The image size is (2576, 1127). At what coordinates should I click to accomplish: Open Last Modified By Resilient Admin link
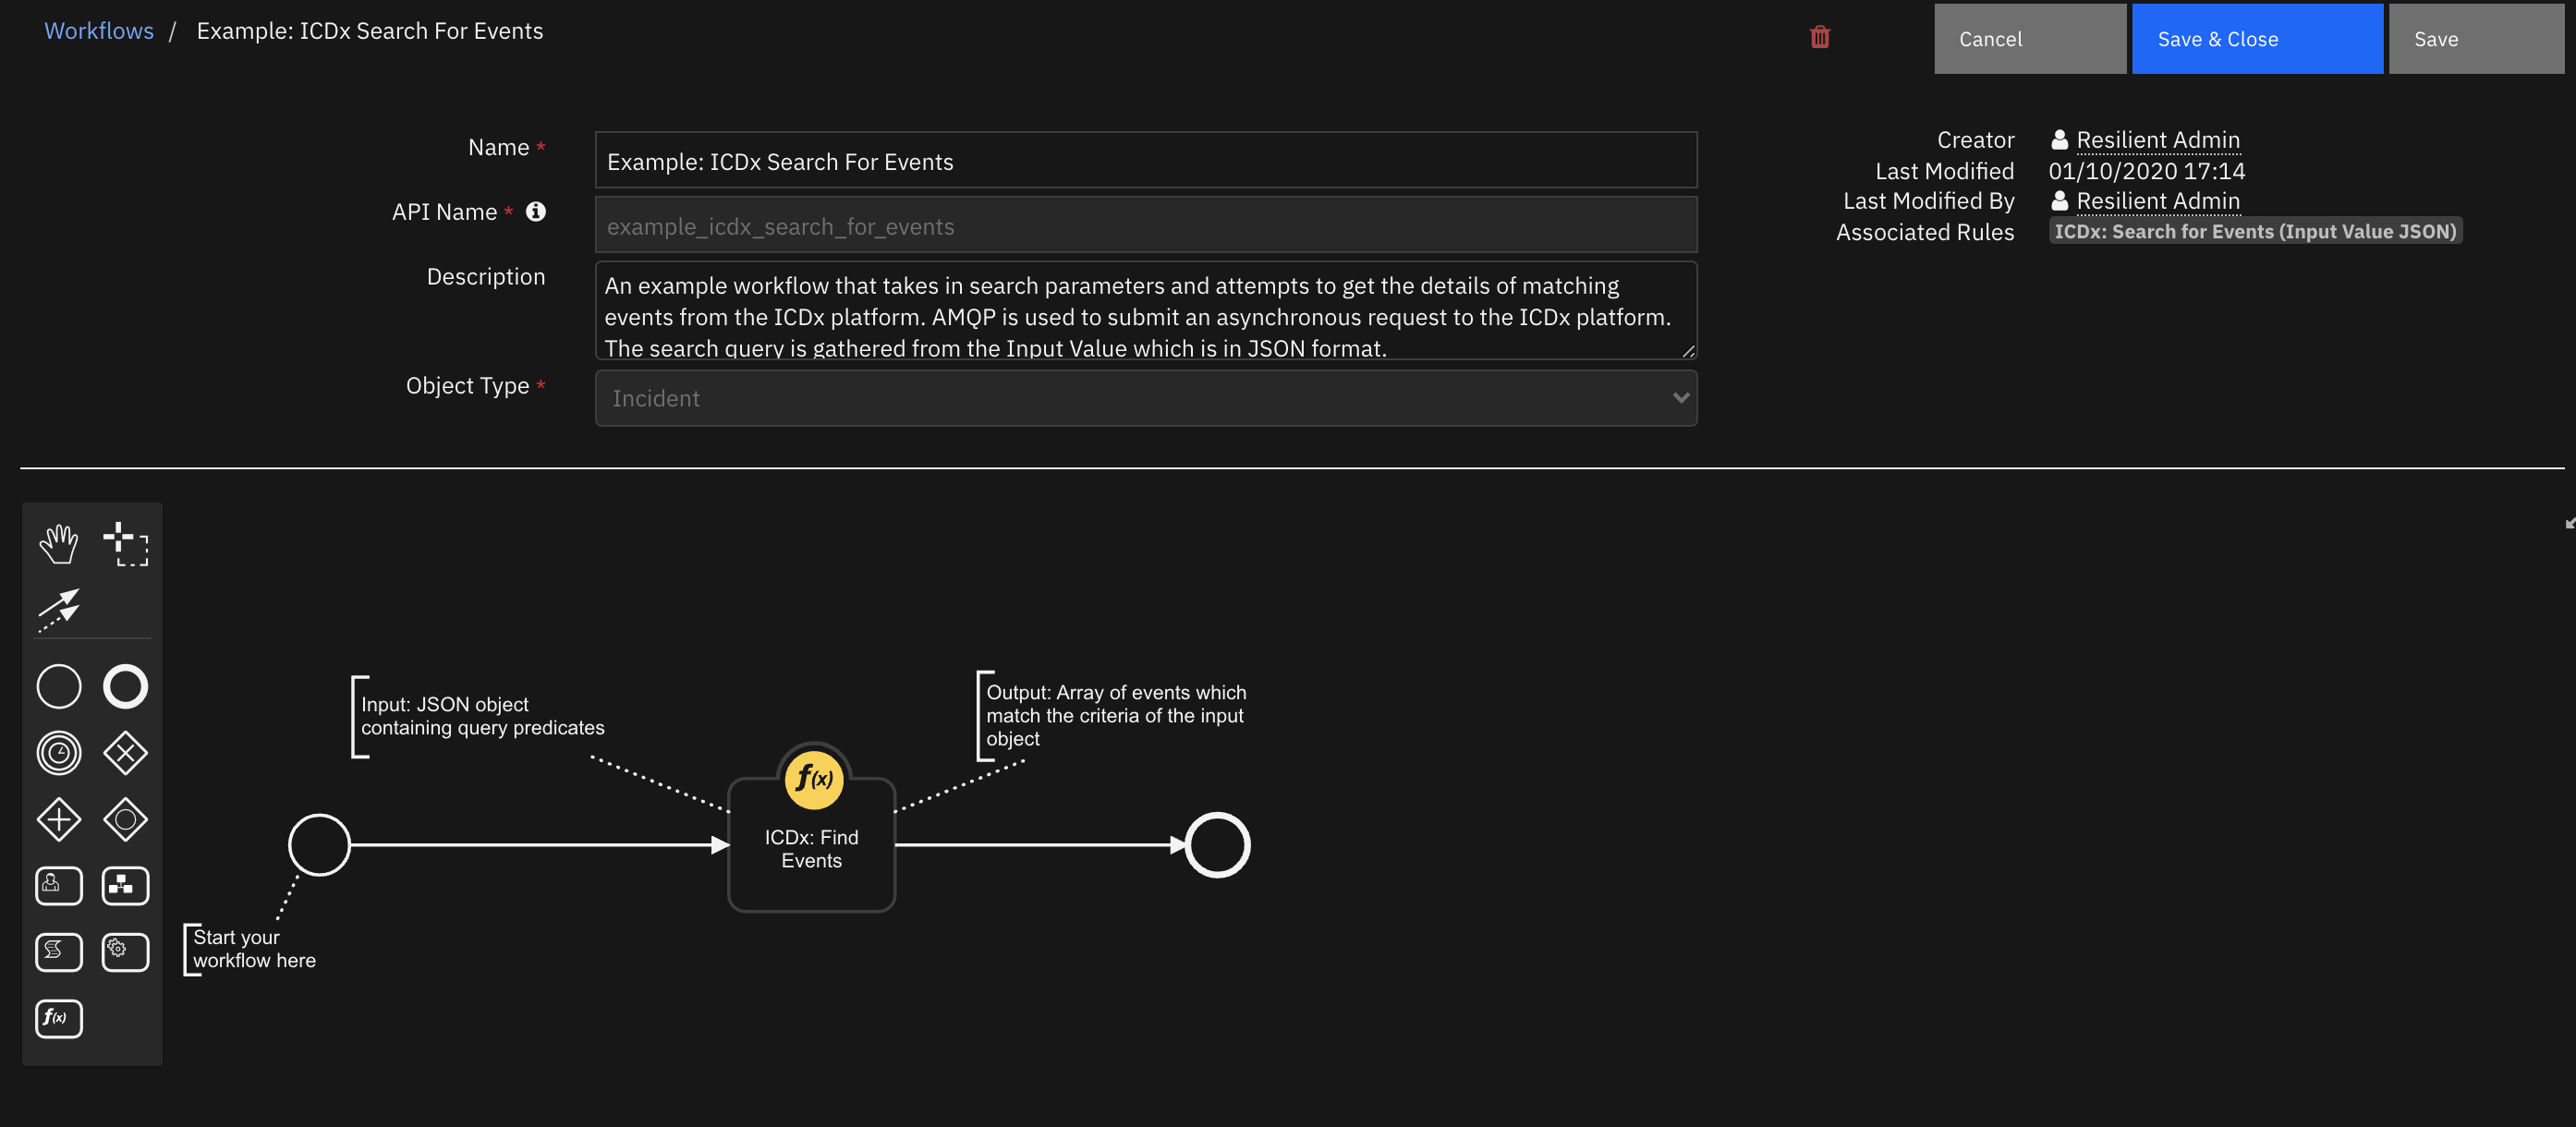pyautogui.click(x=2157, y=201)
